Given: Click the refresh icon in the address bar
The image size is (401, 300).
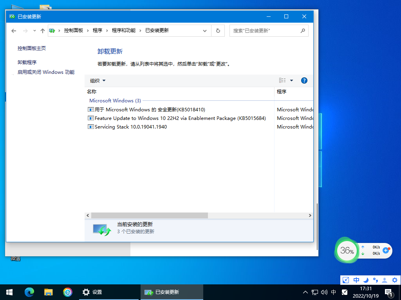Looking at the screenshot, I should [218, 30].
